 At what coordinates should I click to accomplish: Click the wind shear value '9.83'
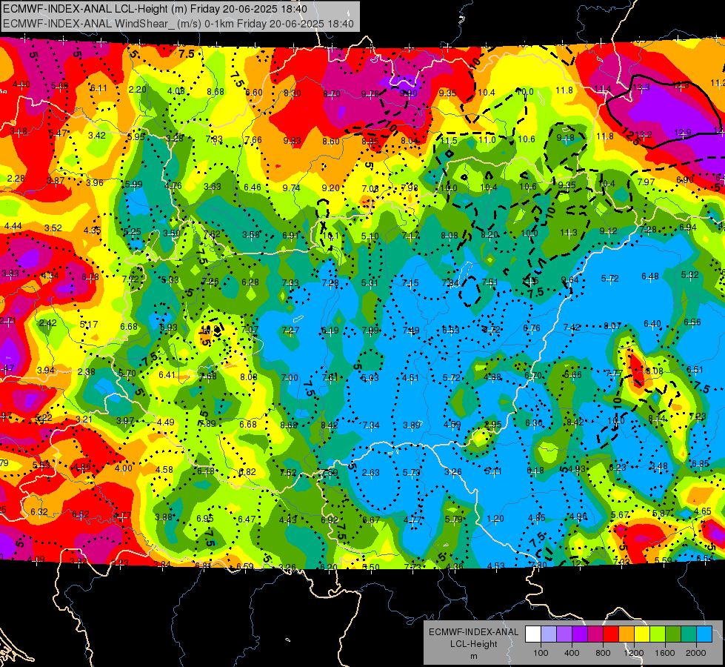click(x=293, y=141)
